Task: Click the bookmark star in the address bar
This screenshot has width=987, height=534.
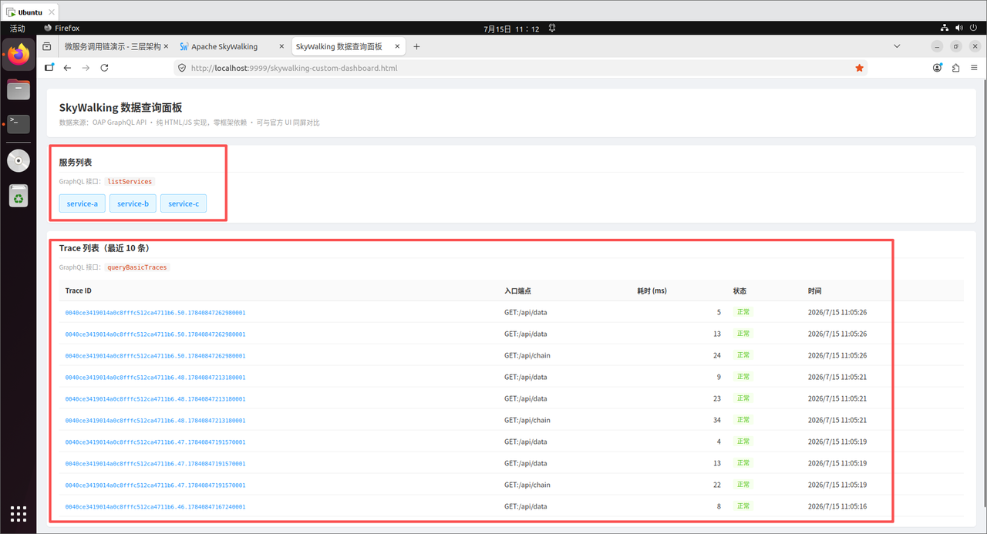Action: [859, 68]
